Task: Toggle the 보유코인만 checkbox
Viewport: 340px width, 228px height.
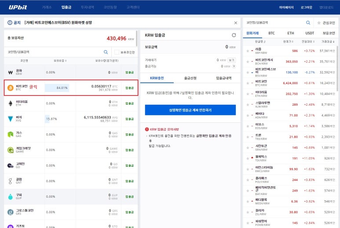Action: tap(117, 52)
